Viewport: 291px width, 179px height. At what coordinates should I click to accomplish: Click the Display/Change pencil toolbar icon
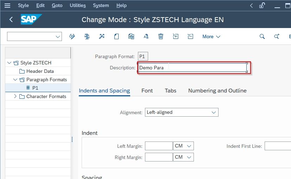(72, 36)
